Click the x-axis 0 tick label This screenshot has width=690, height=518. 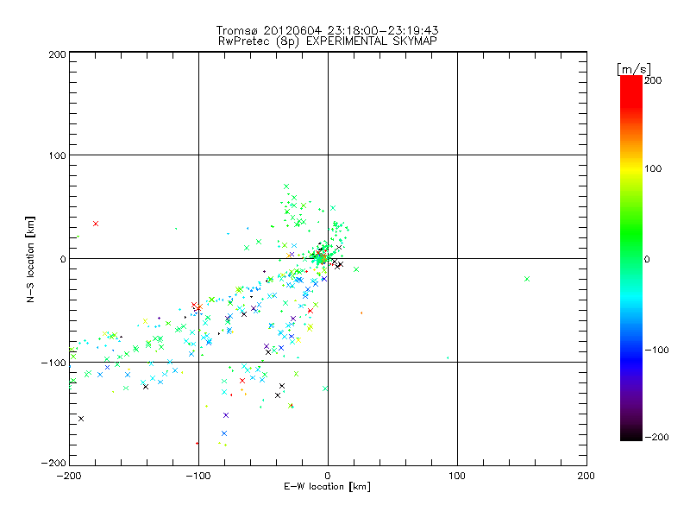click(x=328, y=474)
